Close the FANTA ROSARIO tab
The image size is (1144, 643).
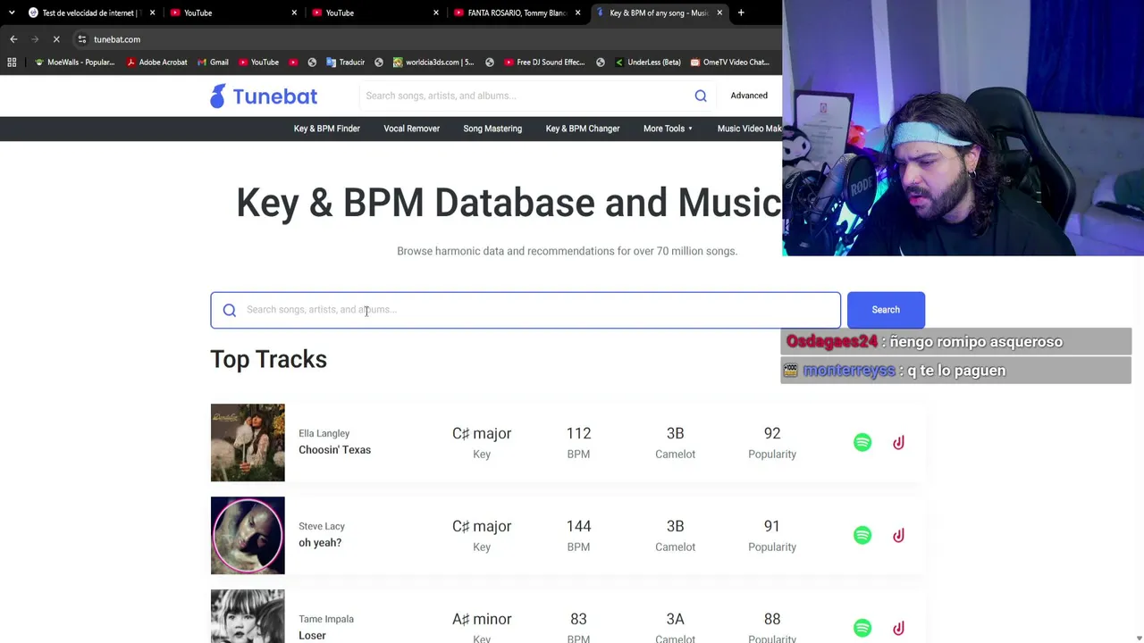click(577, 13)
